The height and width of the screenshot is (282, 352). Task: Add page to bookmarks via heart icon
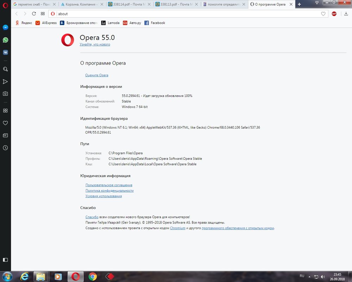pyautogui.click(x=323, y=14)
